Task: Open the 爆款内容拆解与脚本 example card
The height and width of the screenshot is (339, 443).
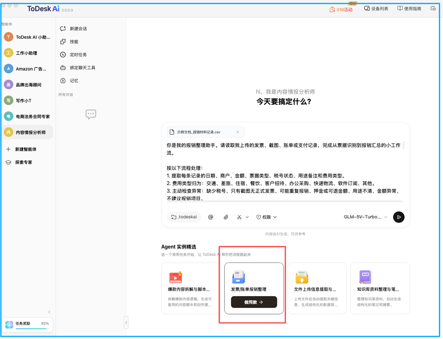Action: pos(191,288)
